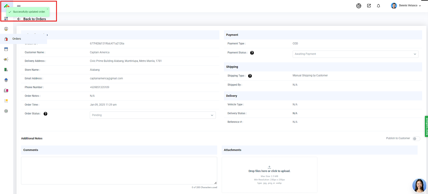Click the email captainamerica@gmail.com
The width and height of the screenshot is (428, 194).
click(106, 79)
